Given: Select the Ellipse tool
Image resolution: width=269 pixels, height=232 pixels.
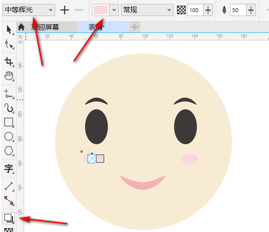Looking at the screenshot, I should point(9,137).
